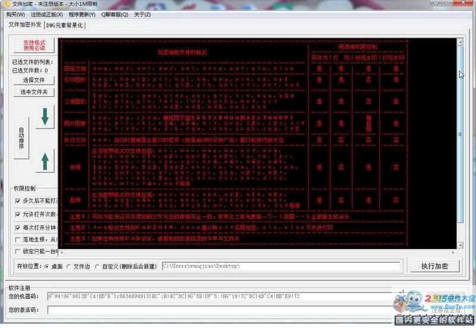Click the 执行加密 button
The image size is (476, 328).
tap(435, 266)
